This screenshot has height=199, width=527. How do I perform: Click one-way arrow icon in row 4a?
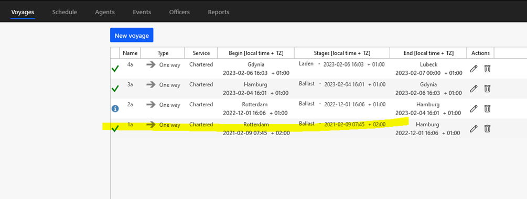tap(151, 65)
